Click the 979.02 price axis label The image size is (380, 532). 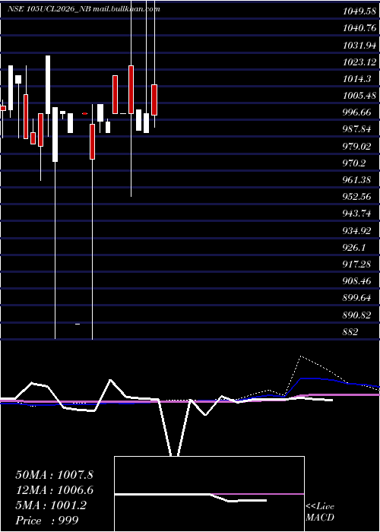[356, 146]
